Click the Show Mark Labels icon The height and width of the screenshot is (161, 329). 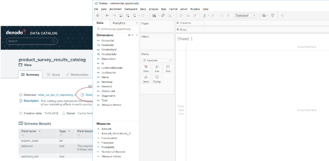[222, 15]
